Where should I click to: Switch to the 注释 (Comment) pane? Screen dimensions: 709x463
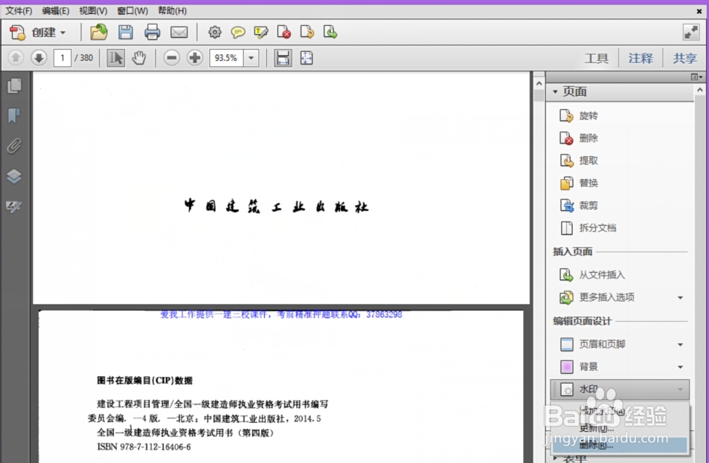point(641,58)
